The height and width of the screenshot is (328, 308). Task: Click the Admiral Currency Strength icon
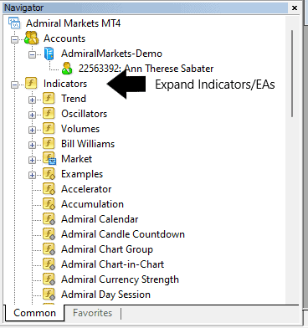click(x=49, y=279)
